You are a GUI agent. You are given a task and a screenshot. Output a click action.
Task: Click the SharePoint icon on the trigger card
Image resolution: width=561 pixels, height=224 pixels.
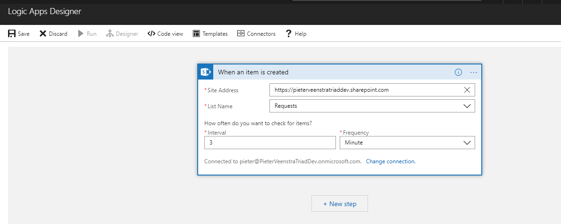click(205, 72)
